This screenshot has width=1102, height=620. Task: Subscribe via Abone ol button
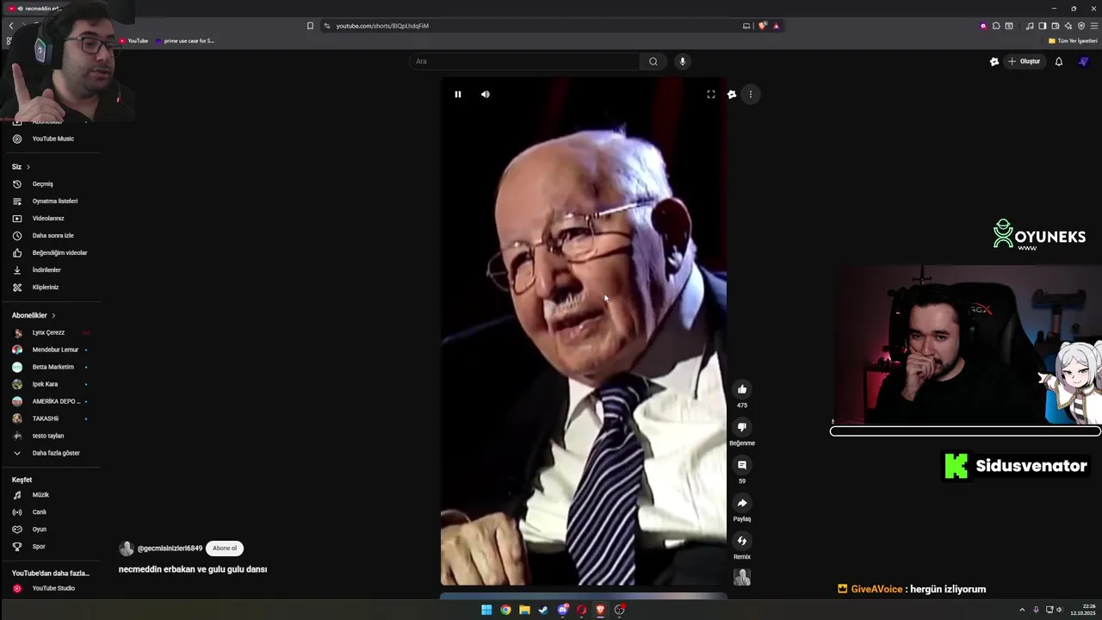pos(225,549)
